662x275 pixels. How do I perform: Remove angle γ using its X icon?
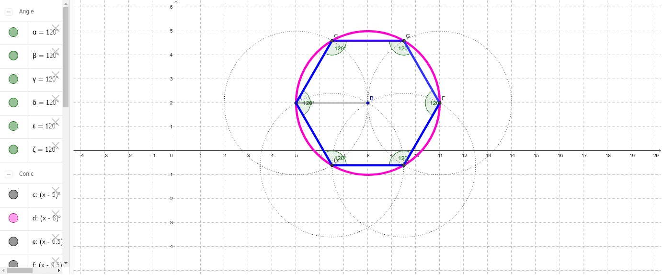56,75
